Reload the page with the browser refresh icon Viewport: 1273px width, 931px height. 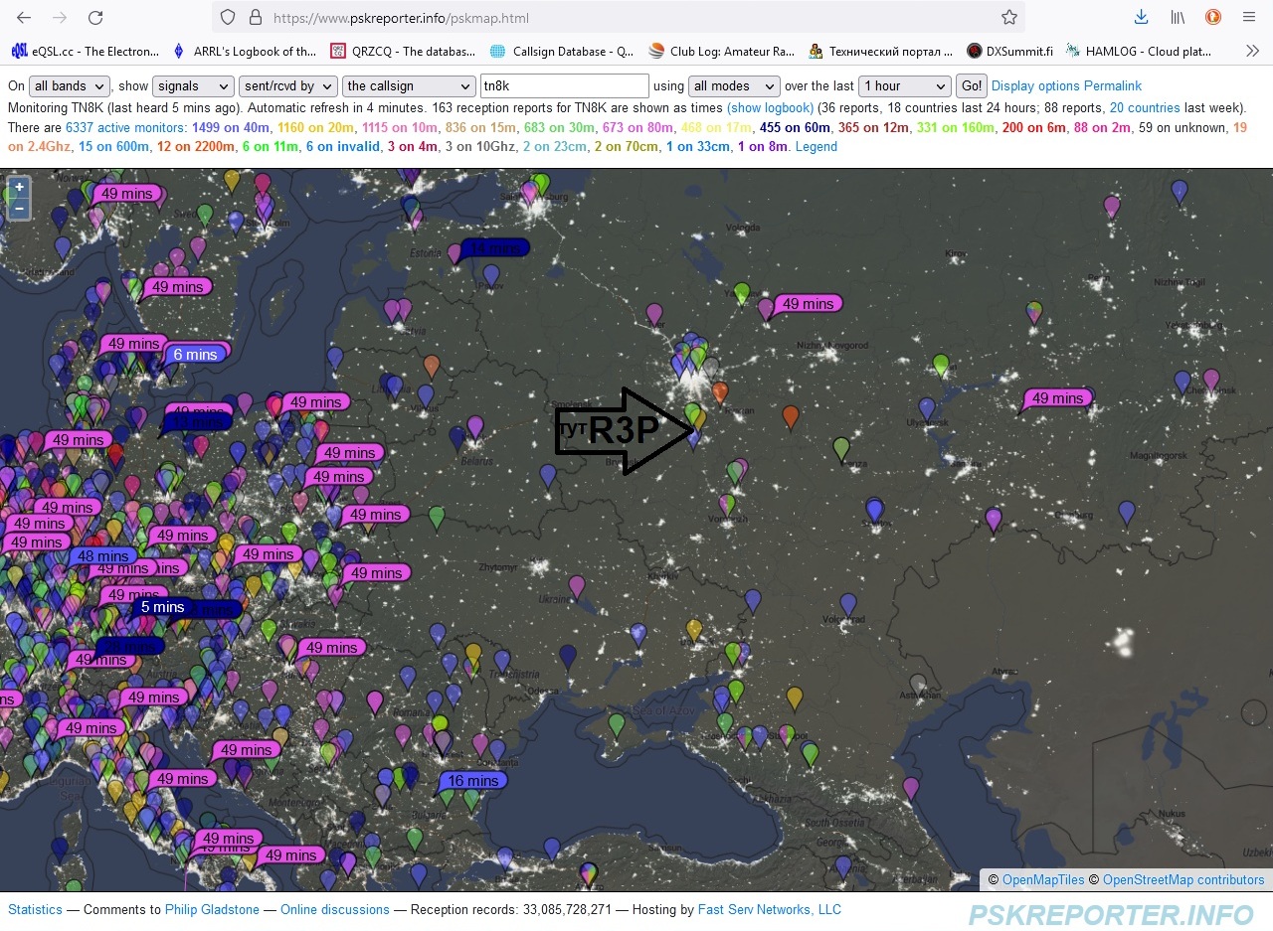click(x=95, y=18)
